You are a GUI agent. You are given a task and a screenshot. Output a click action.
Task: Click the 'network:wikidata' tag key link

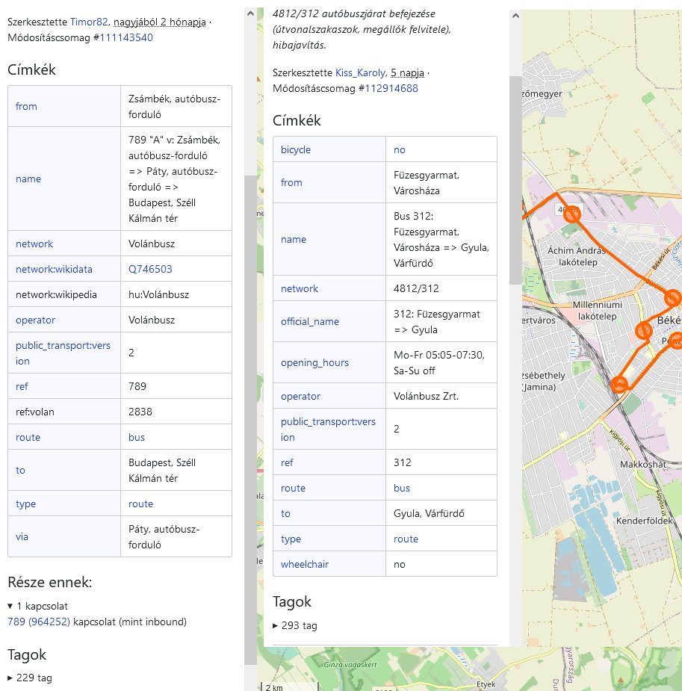55,269
